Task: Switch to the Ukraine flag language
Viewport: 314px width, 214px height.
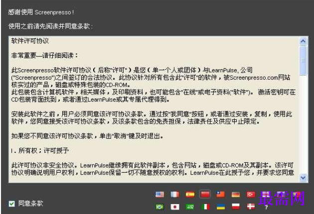Action: coord(220,207)
